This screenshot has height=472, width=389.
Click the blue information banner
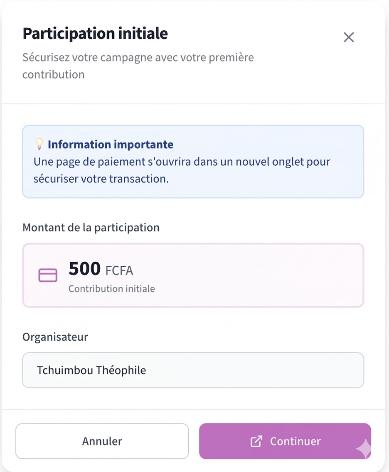point(193,161)
